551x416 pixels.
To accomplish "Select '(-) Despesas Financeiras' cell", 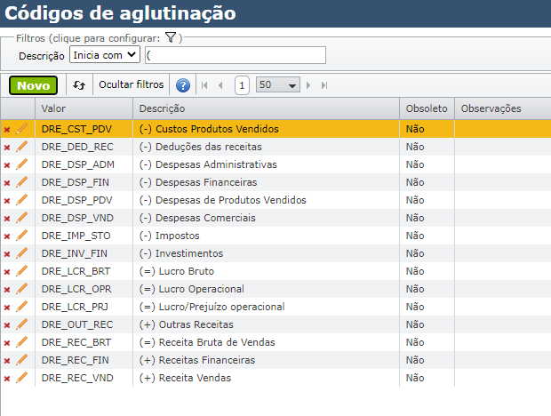I will click(x=267, y=182).
